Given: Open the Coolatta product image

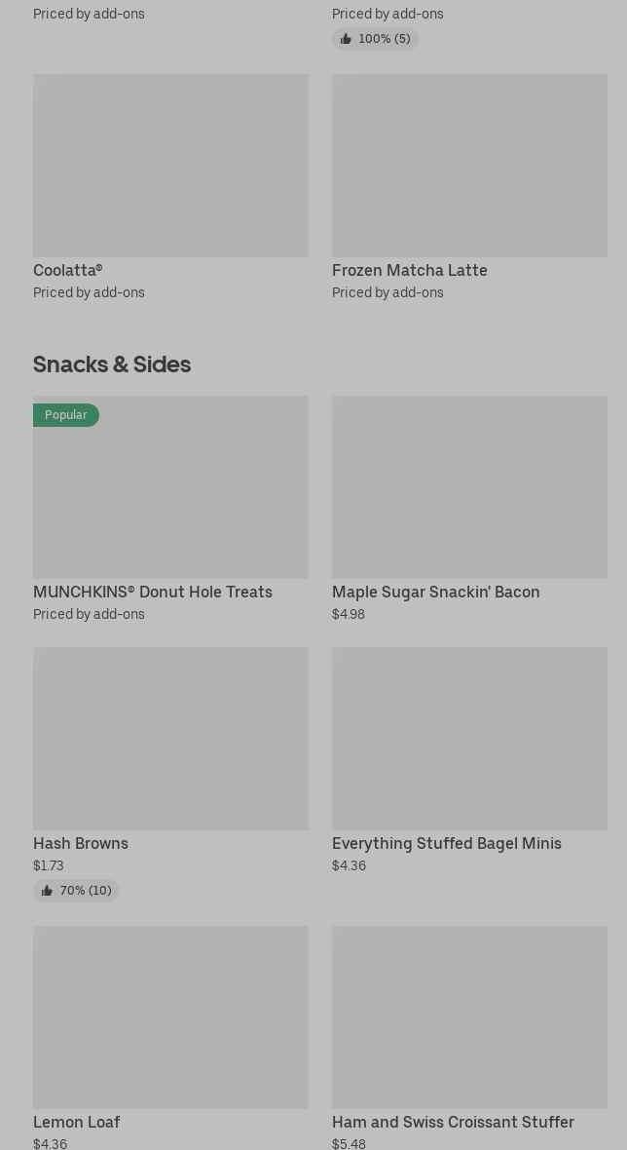Looking at the screenshot, I should pos(170,166).
